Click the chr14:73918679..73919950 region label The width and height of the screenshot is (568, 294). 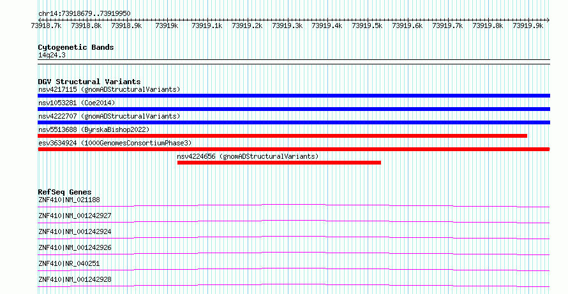coord(84,14)
